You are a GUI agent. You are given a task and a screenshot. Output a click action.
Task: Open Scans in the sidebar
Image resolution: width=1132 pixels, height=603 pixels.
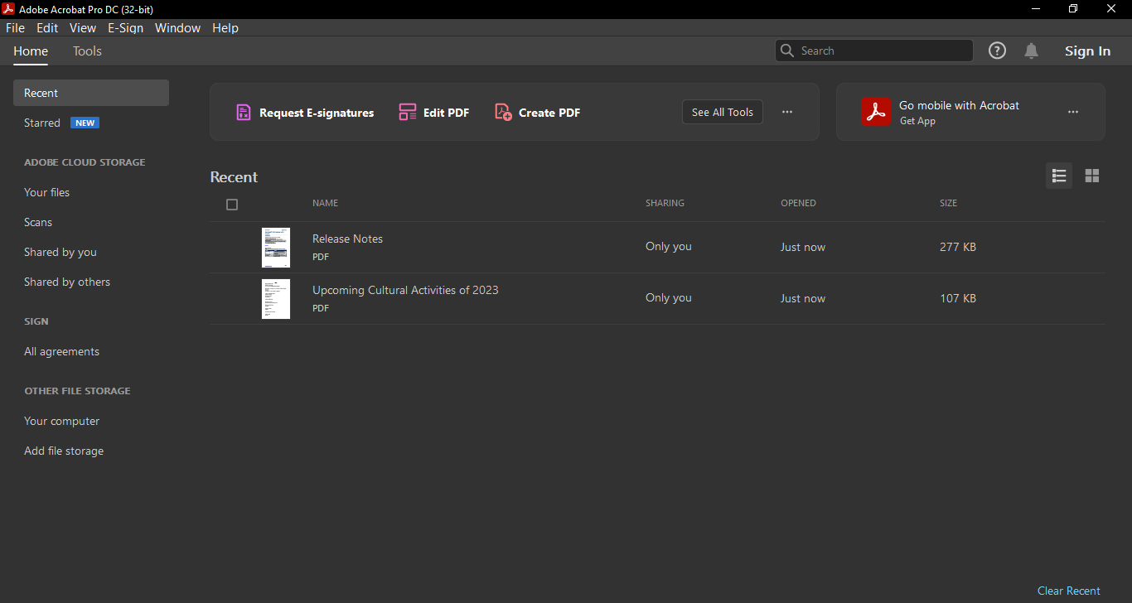38,222
